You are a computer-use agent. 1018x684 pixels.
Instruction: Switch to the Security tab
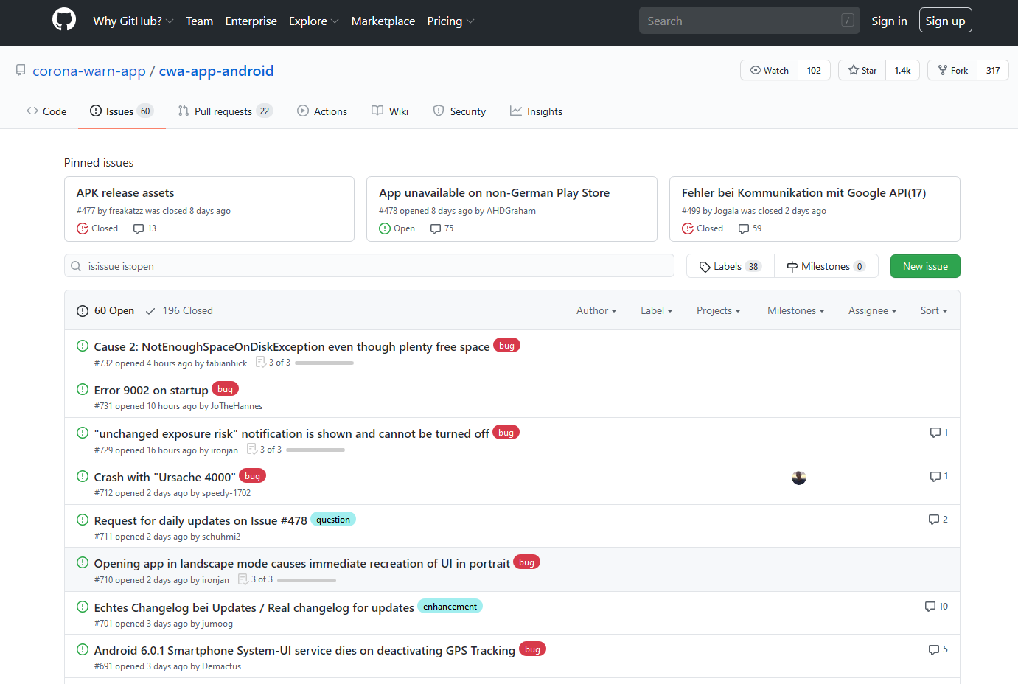pyautogui.click(x=459, y=111)
